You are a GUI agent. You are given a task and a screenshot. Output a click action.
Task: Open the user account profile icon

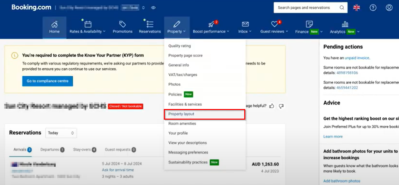(x=389, y=8)
